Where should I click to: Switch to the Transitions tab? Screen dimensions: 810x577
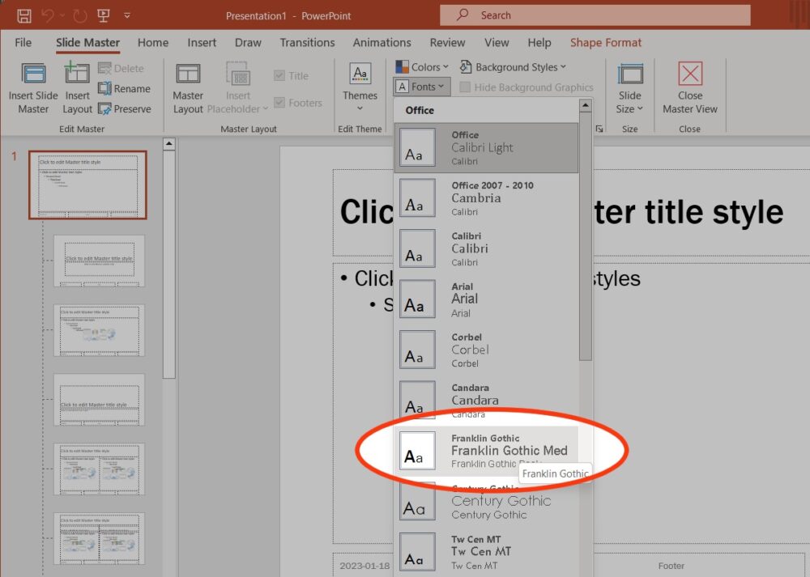tap(307, 43)
